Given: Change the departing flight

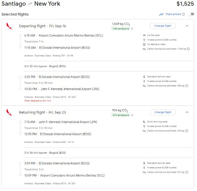Looking at the screenshot, I should pyautogui.click(x=163, y=26).
